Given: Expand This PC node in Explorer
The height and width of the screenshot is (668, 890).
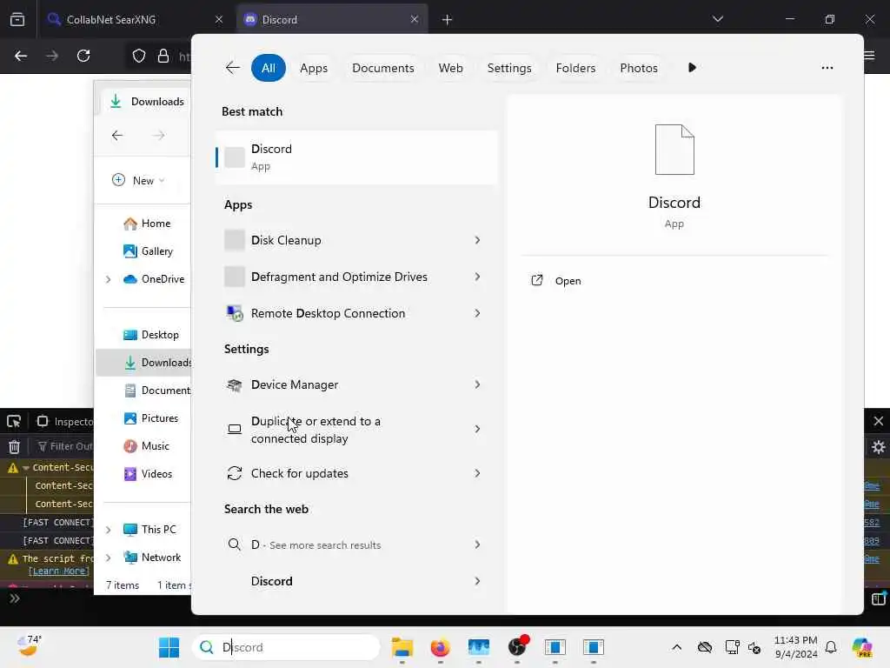Looking at the screenshot, I should tap(108, 530).
